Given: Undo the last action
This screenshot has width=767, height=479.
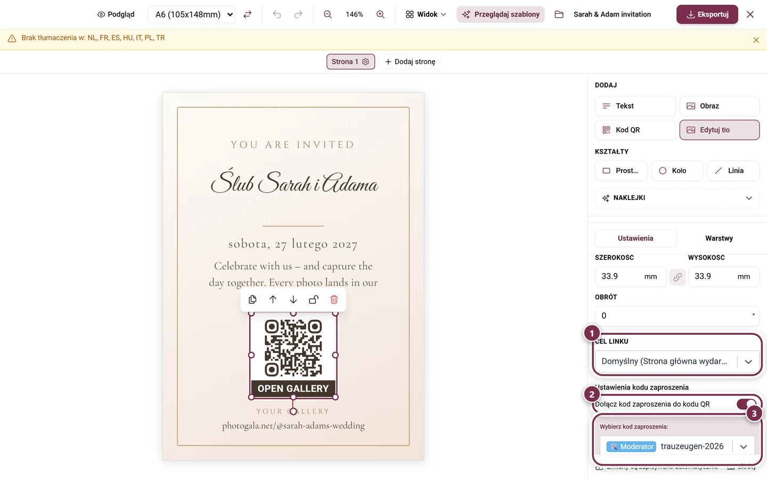Looking at the screenshot, I should coord(277,14).
